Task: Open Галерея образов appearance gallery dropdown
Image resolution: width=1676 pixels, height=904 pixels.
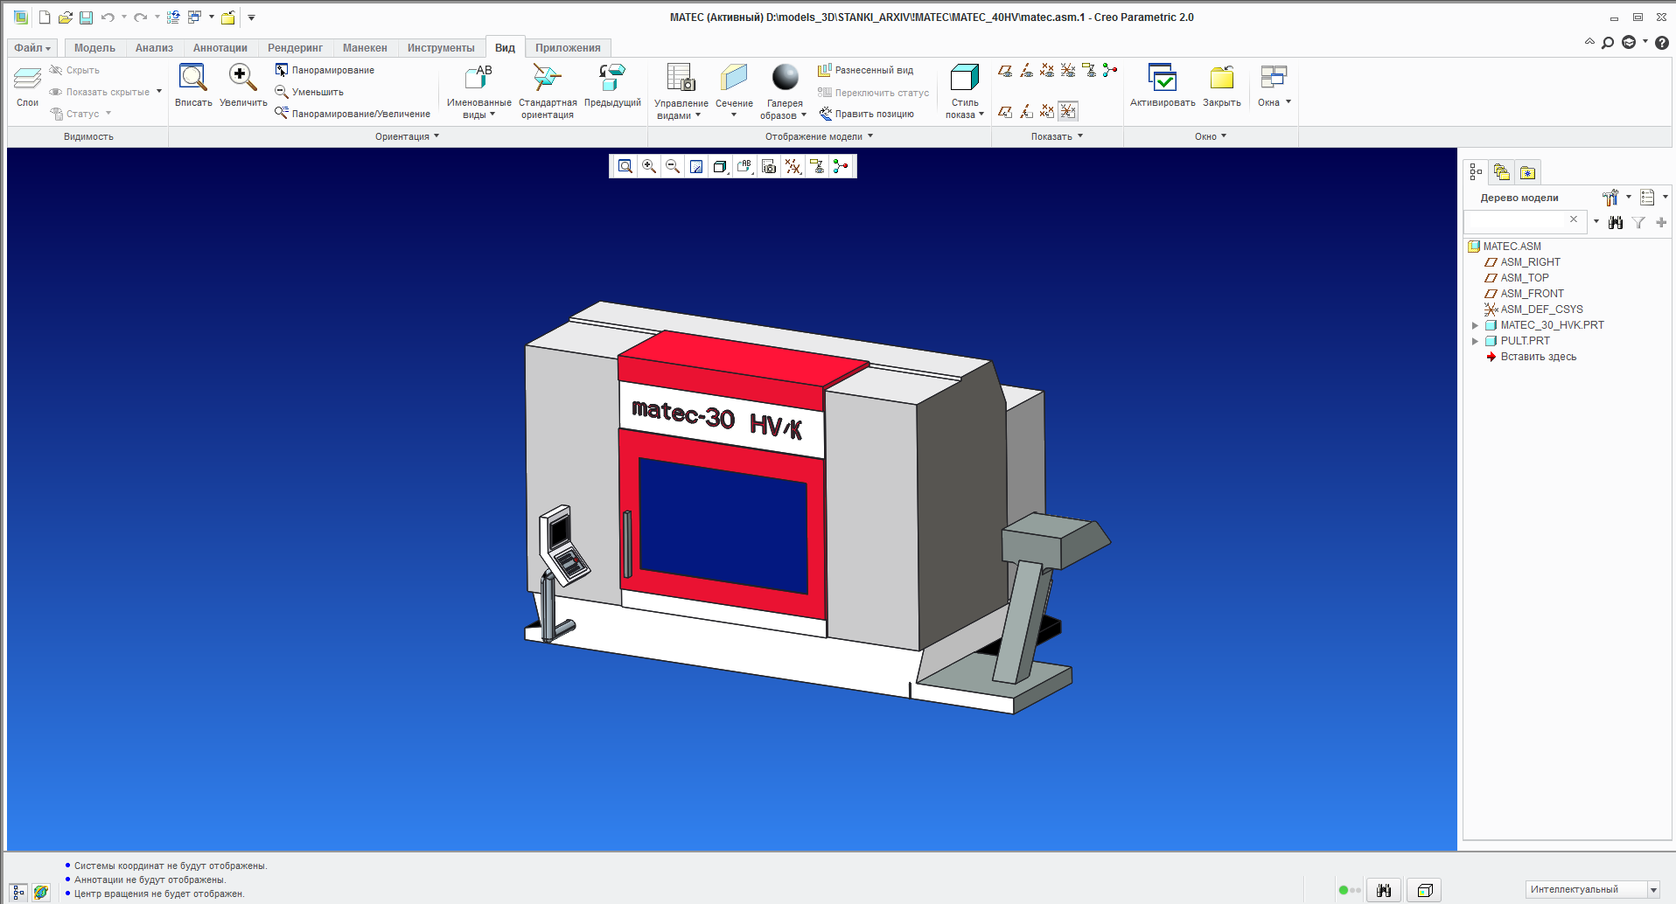Action: pyautogui.click(x=784, y=109)
